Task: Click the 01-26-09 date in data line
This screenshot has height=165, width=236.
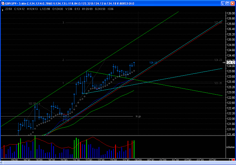Action: pos(87,9)
